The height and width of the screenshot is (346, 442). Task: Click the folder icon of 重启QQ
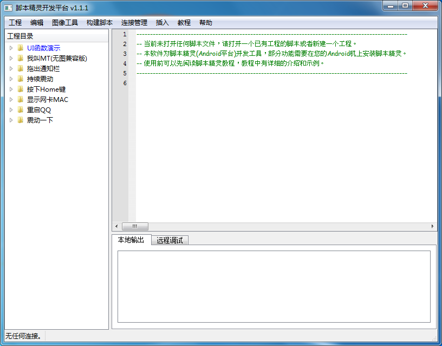point(20,110)
